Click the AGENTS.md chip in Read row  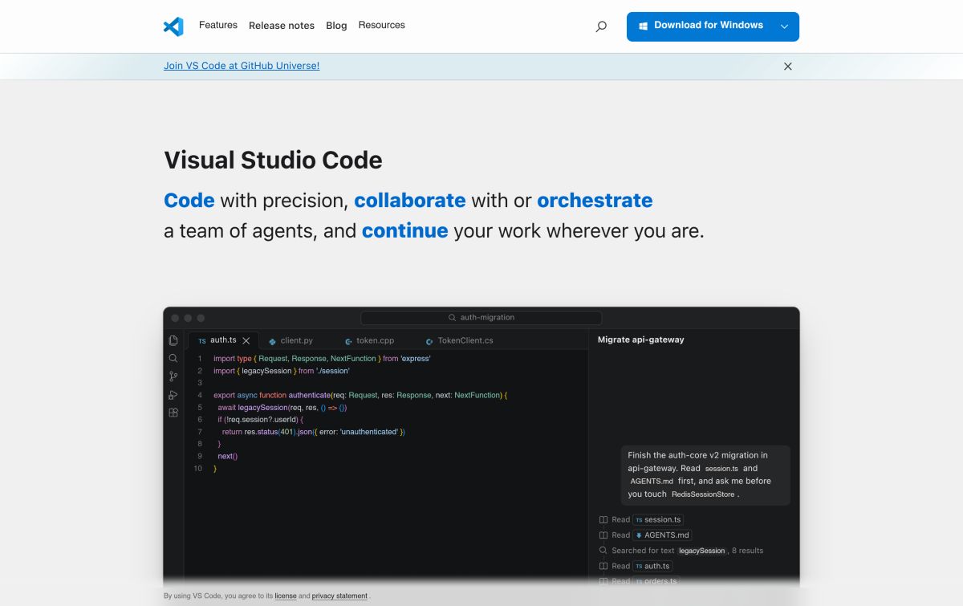pos(662,535)
